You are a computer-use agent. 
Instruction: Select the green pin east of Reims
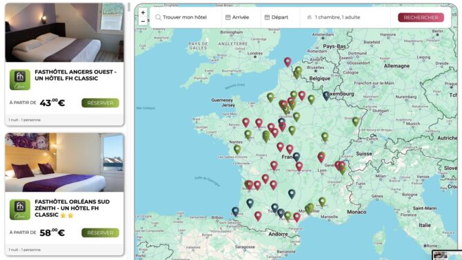pyautogui.click(x=312, y=99)
